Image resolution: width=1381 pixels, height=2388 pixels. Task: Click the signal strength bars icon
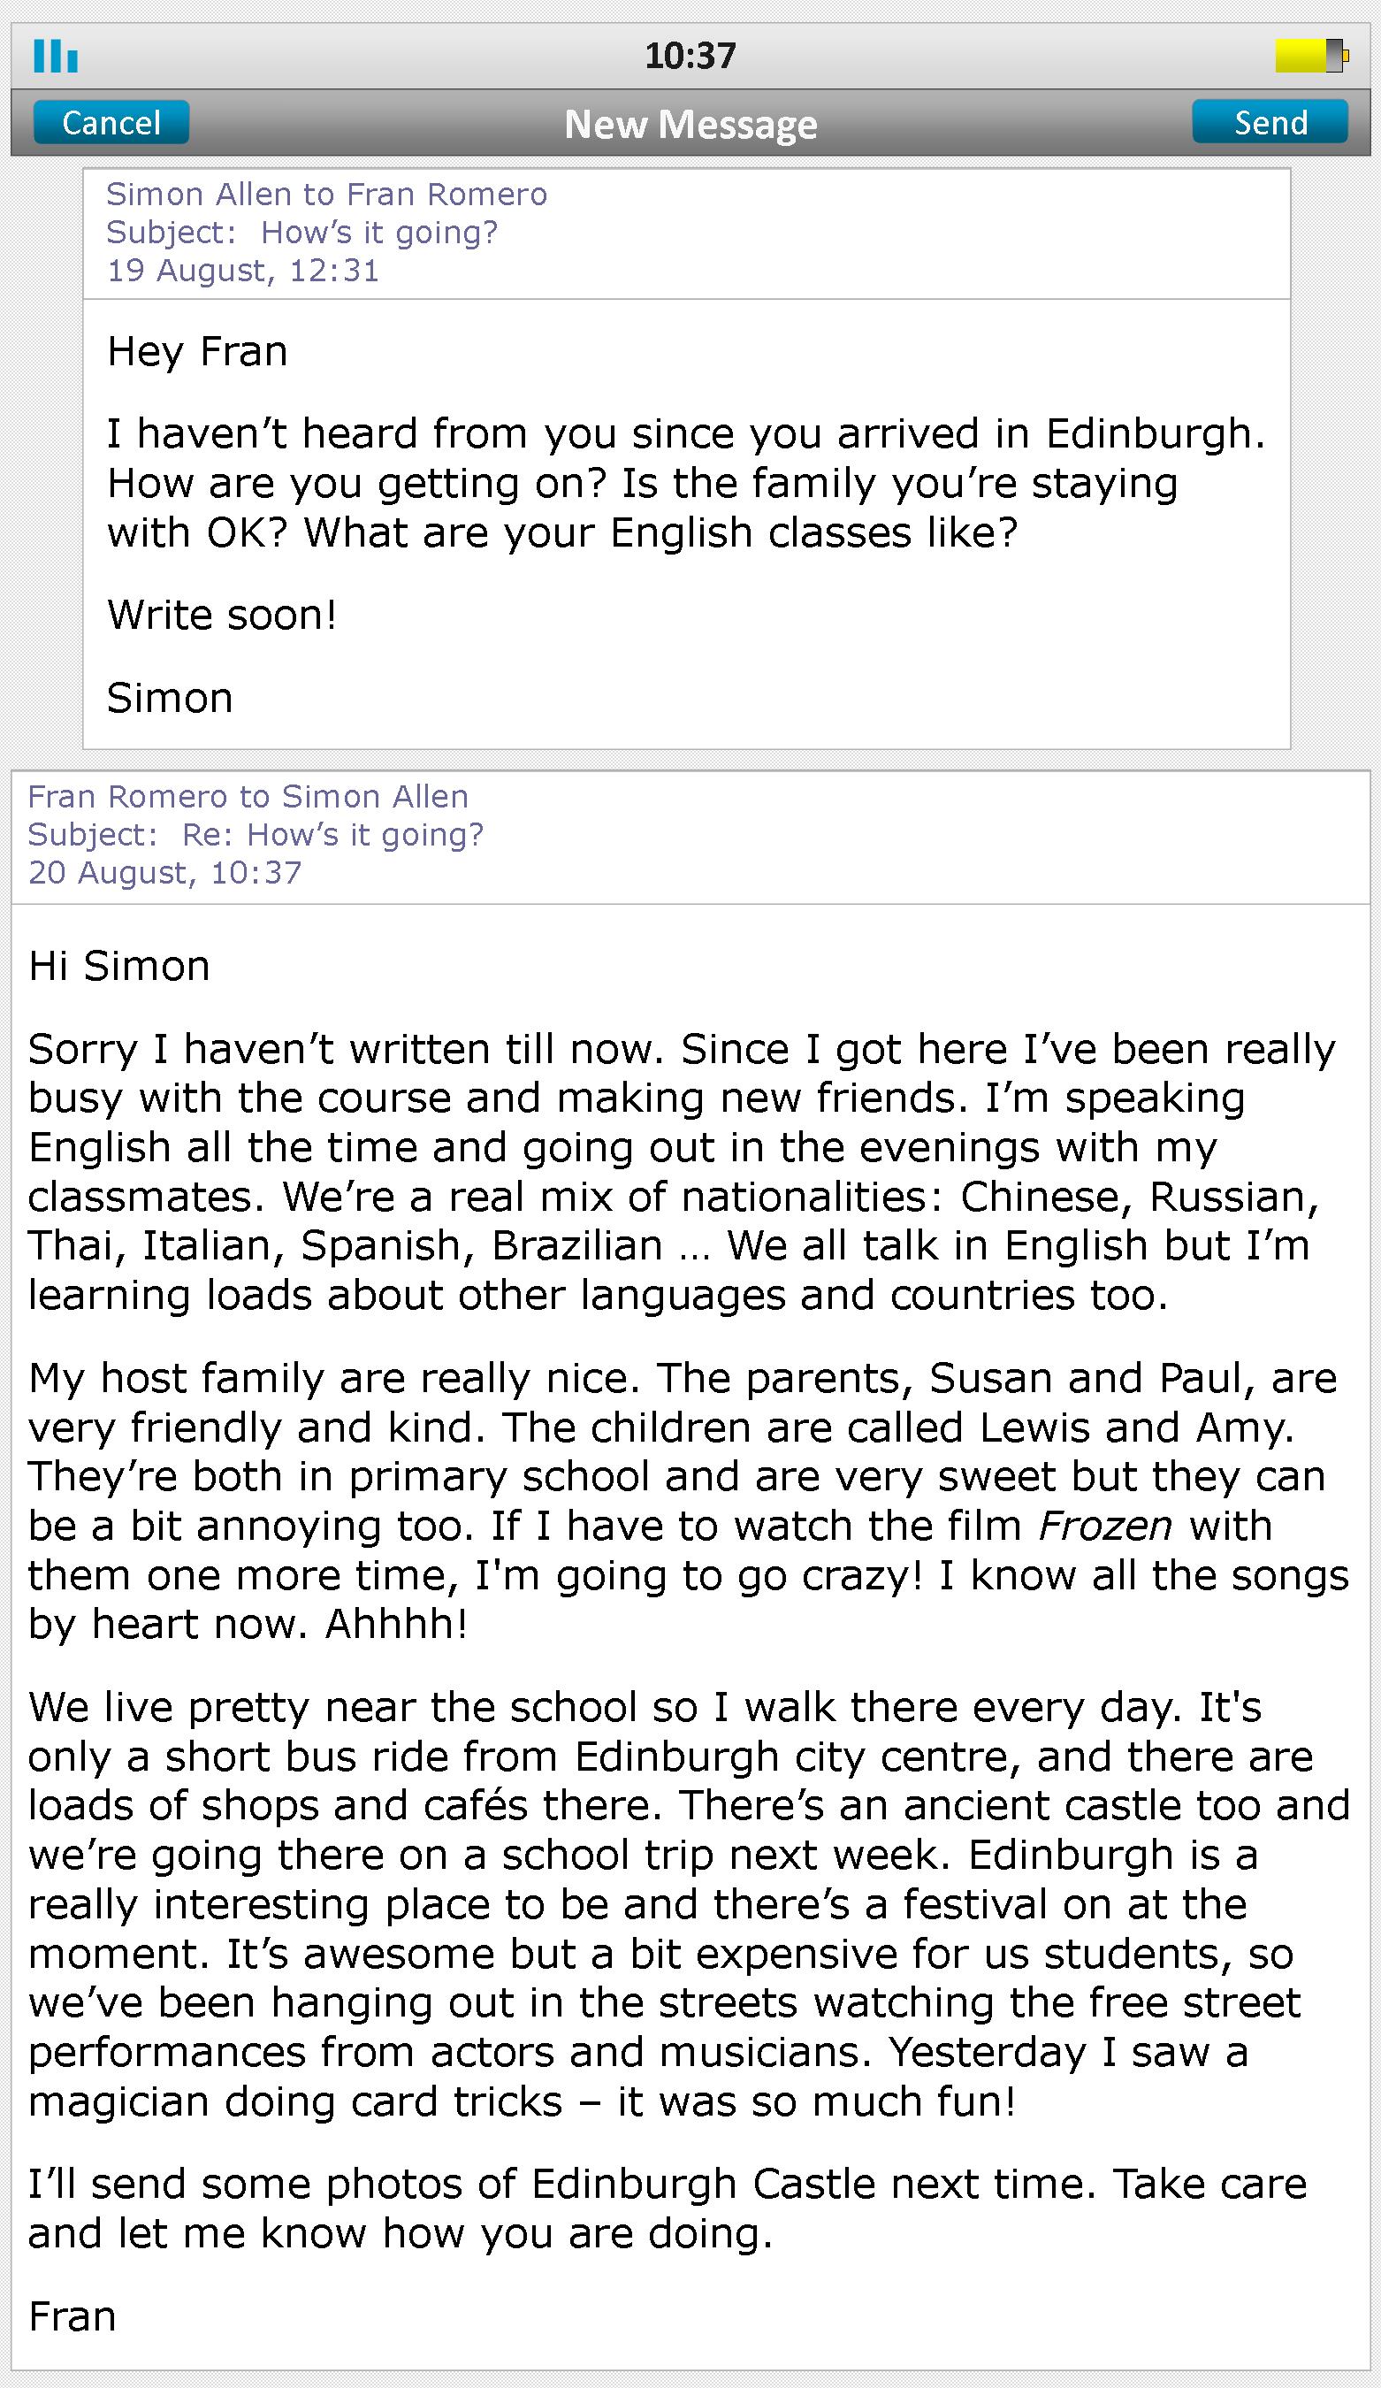[55, 56]
